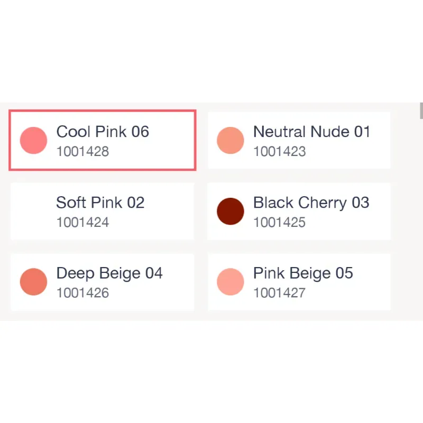Click the Neutral Nude 01 swatch circle

(x=231, y=140)
